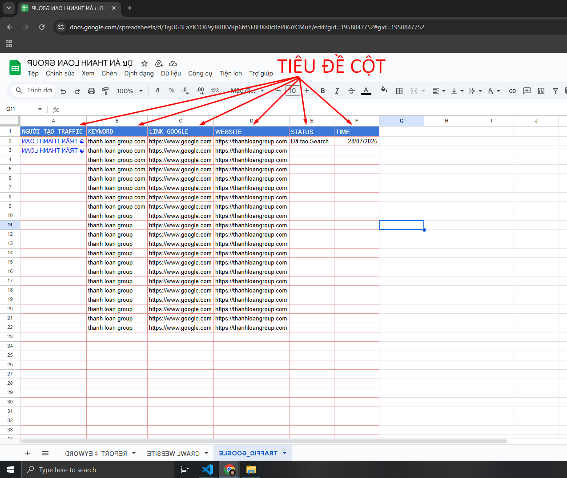Click the Insert comment icon

[527, 91]
